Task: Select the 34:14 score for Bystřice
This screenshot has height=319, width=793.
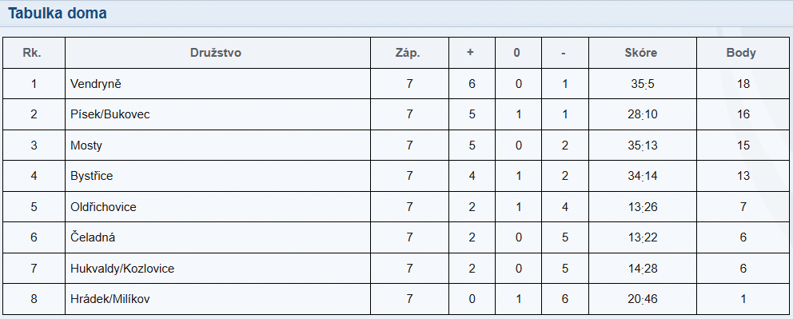Action: tap(642, 176)
